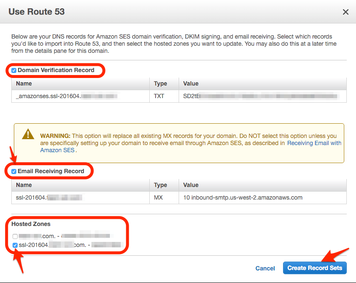The image size is (356, 283).
Task: Close the Use Route 53 dialog
Action: (346, 12)
